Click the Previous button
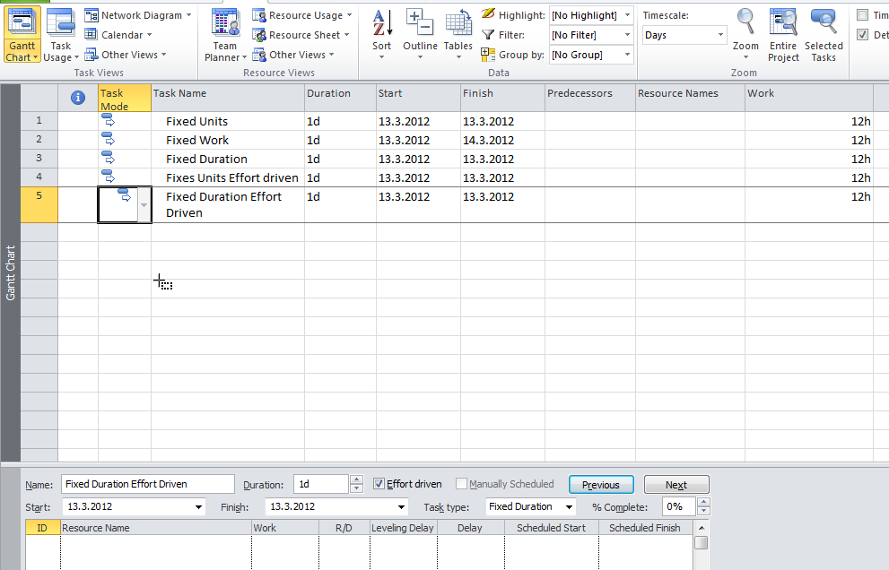 pyautogui.click(x=600, y=485)
